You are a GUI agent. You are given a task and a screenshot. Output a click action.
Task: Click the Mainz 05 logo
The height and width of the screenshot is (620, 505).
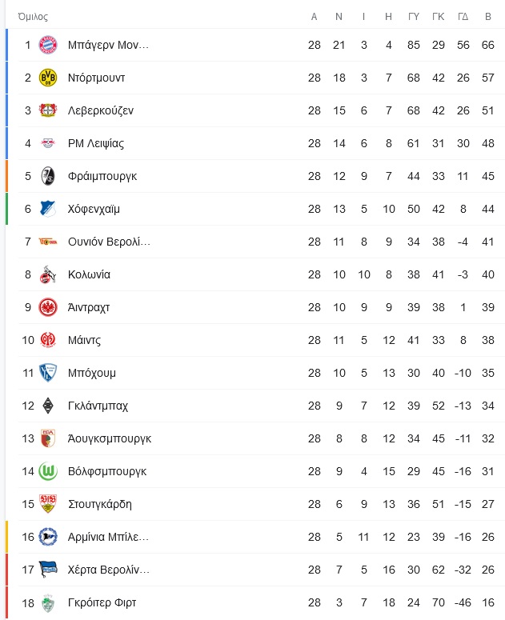click(x=48, y=340)
